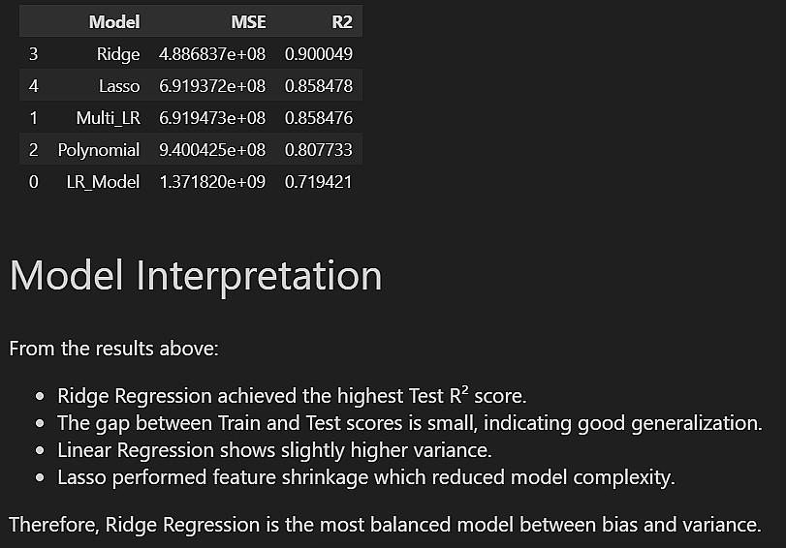Image resolution: width=786 pixels, height=548 pixels.
Task: Click the R2 column header
Action: click(x=340, y=21)
